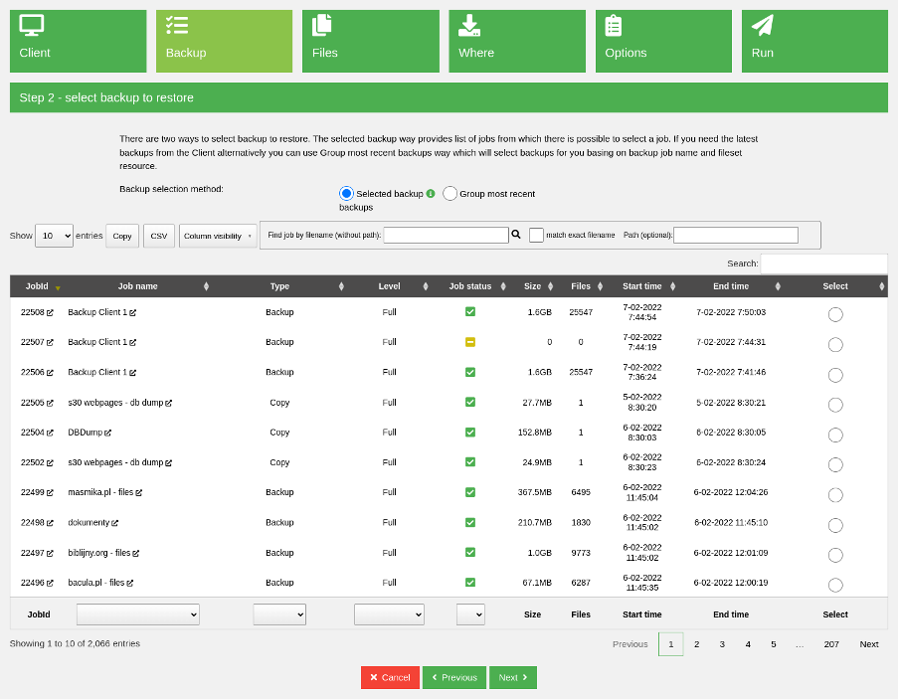Click the info icon beside Selected backup

430,193
